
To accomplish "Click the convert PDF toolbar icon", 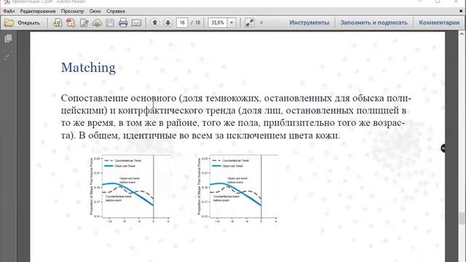I will click(x=71, y=23).
